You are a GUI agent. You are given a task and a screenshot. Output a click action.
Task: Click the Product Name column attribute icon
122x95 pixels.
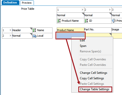tap(59, 21)
